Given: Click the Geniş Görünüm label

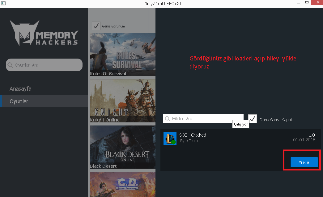Looking at the screenshot, I should 113,26.
